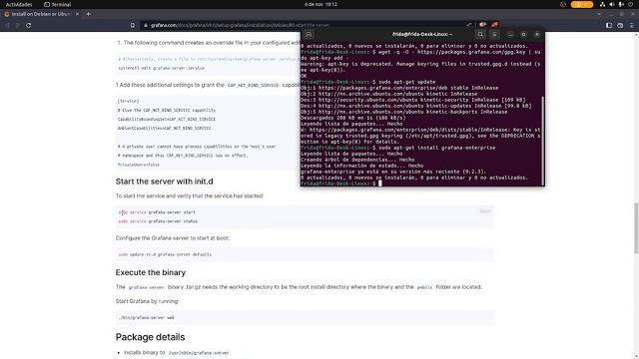Click the Package details heading
Viewport: 639px width, 359px height.
click(150, 337)
